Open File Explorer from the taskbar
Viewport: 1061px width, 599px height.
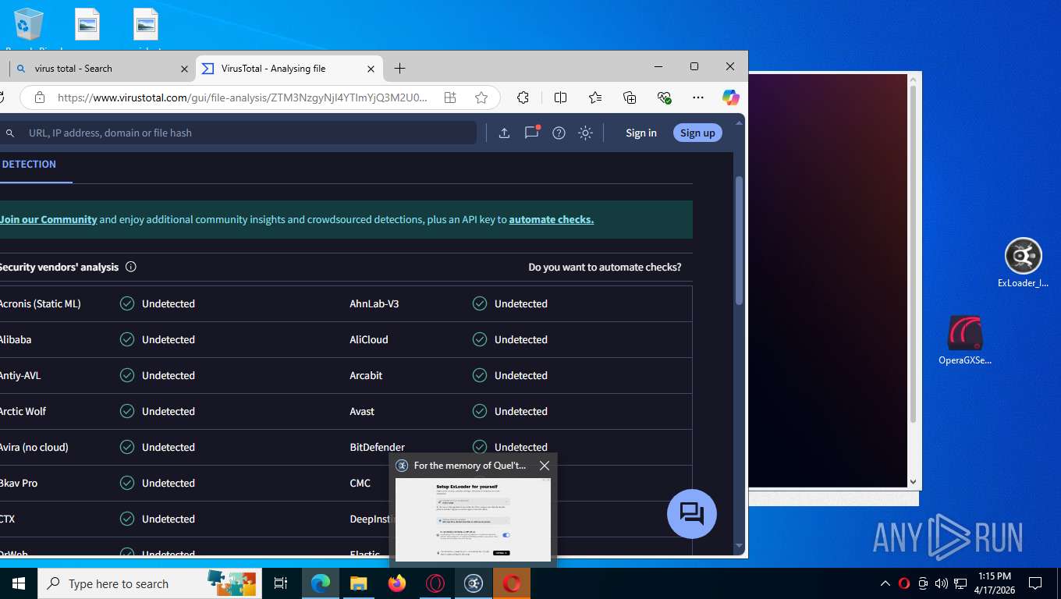click(x=358, y=583)
